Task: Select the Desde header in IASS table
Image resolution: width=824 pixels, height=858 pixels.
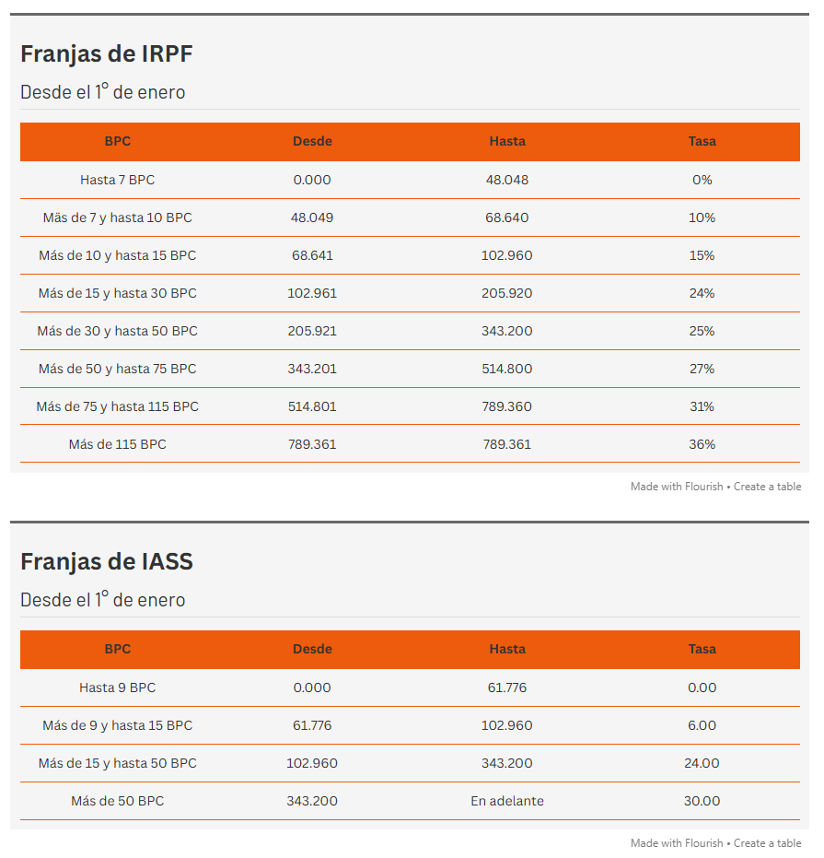Action: tap(312, 650)
